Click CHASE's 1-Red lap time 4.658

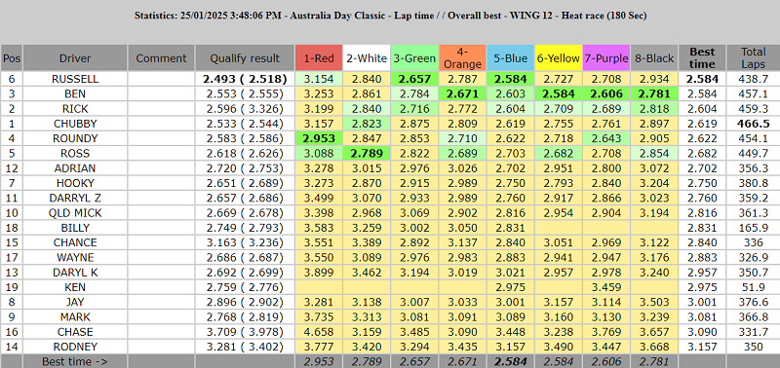click(319, 332)
